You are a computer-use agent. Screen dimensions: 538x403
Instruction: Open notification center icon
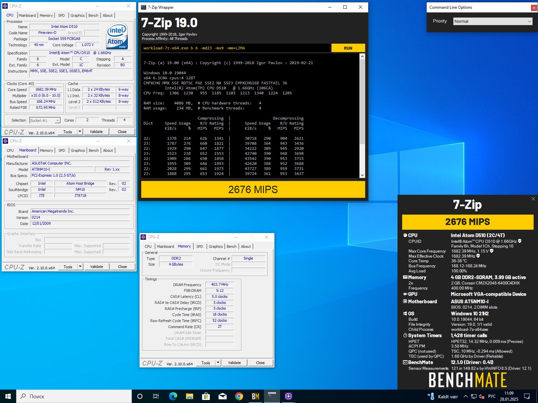527,397
